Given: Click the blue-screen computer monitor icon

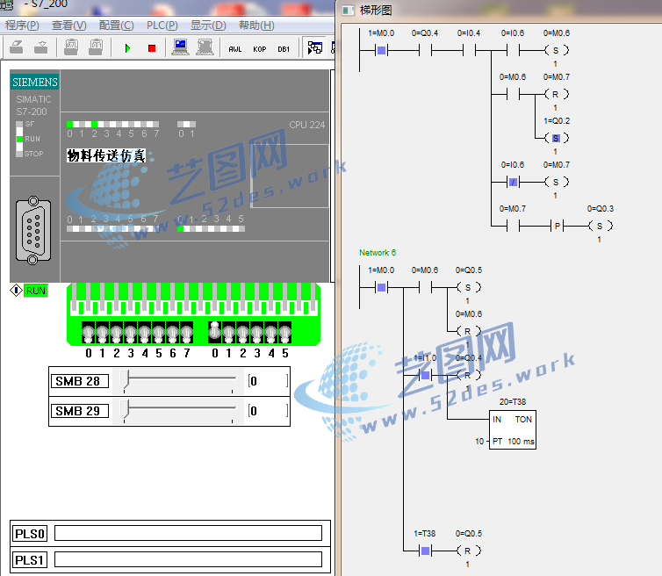Looking at the screenshot, I should pyautogui.click(x=180, y=47).
